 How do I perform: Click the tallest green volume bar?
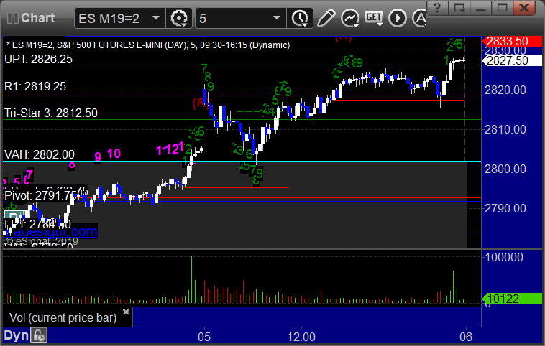point(191,279)
